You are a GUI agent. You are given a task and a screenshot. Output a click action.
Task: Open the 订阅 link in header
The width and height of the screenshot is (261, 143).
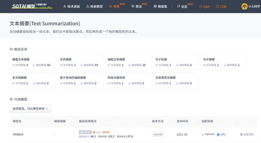(221, 7)
